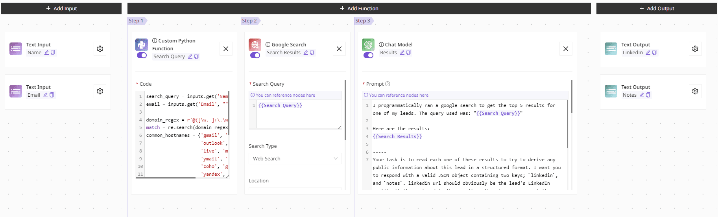
Task: Edit the LinkedIn output label
Action: (x=648, y=52)
